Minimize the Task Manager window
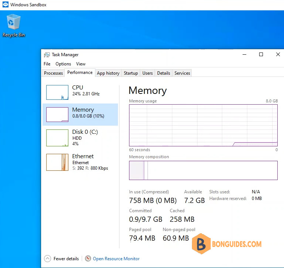This screenshot has width=284, height=268. click(x=244, y=54)
